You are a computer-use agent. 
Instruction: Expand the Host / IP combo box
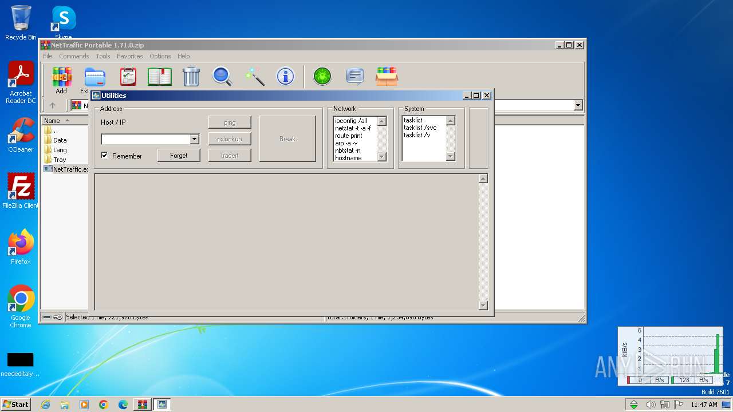point(194,139)
